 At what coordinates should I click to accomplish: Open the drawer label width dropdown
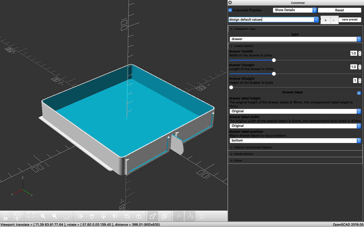tap(295, 126)
